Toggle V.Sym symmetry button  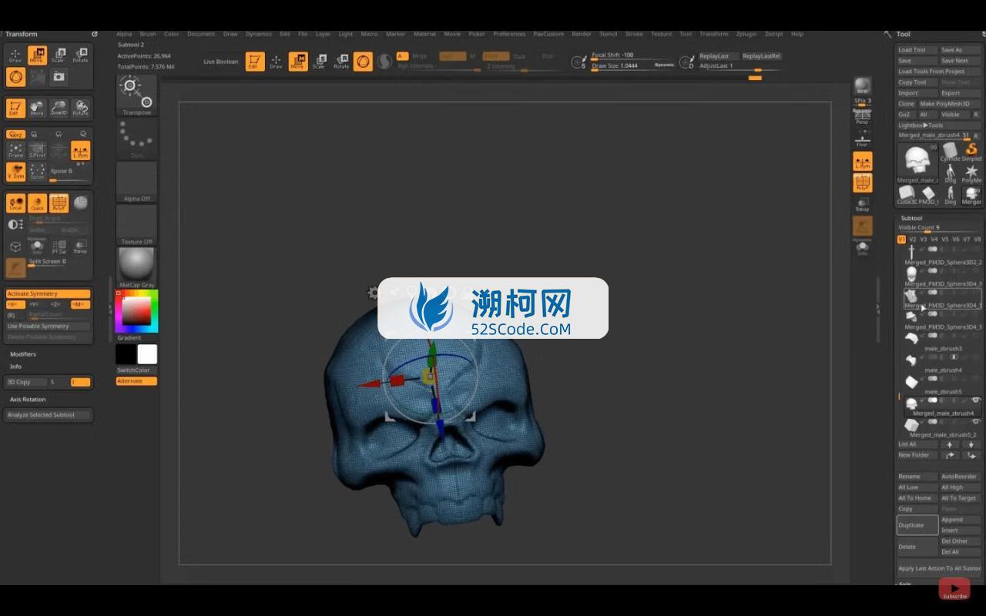[x=15, y=172]
